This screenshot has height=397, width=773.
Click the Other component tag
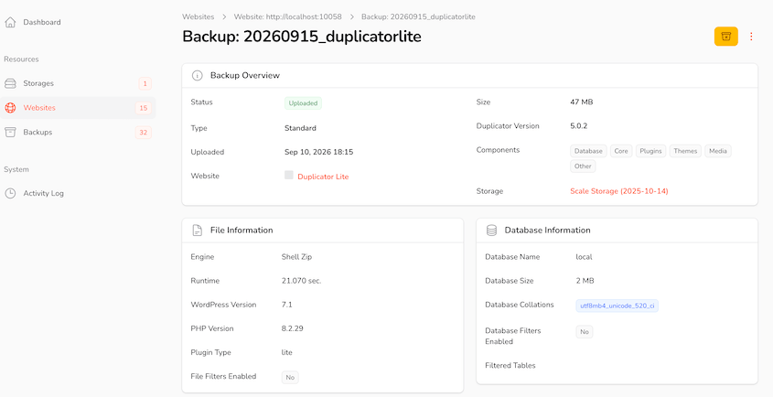(583, 166)
